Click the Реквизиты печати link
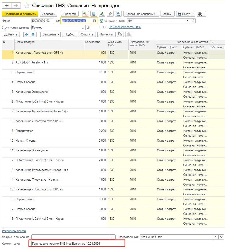This screenshot has height=249, width=225. pyautogui.click(x=14, y=231)
